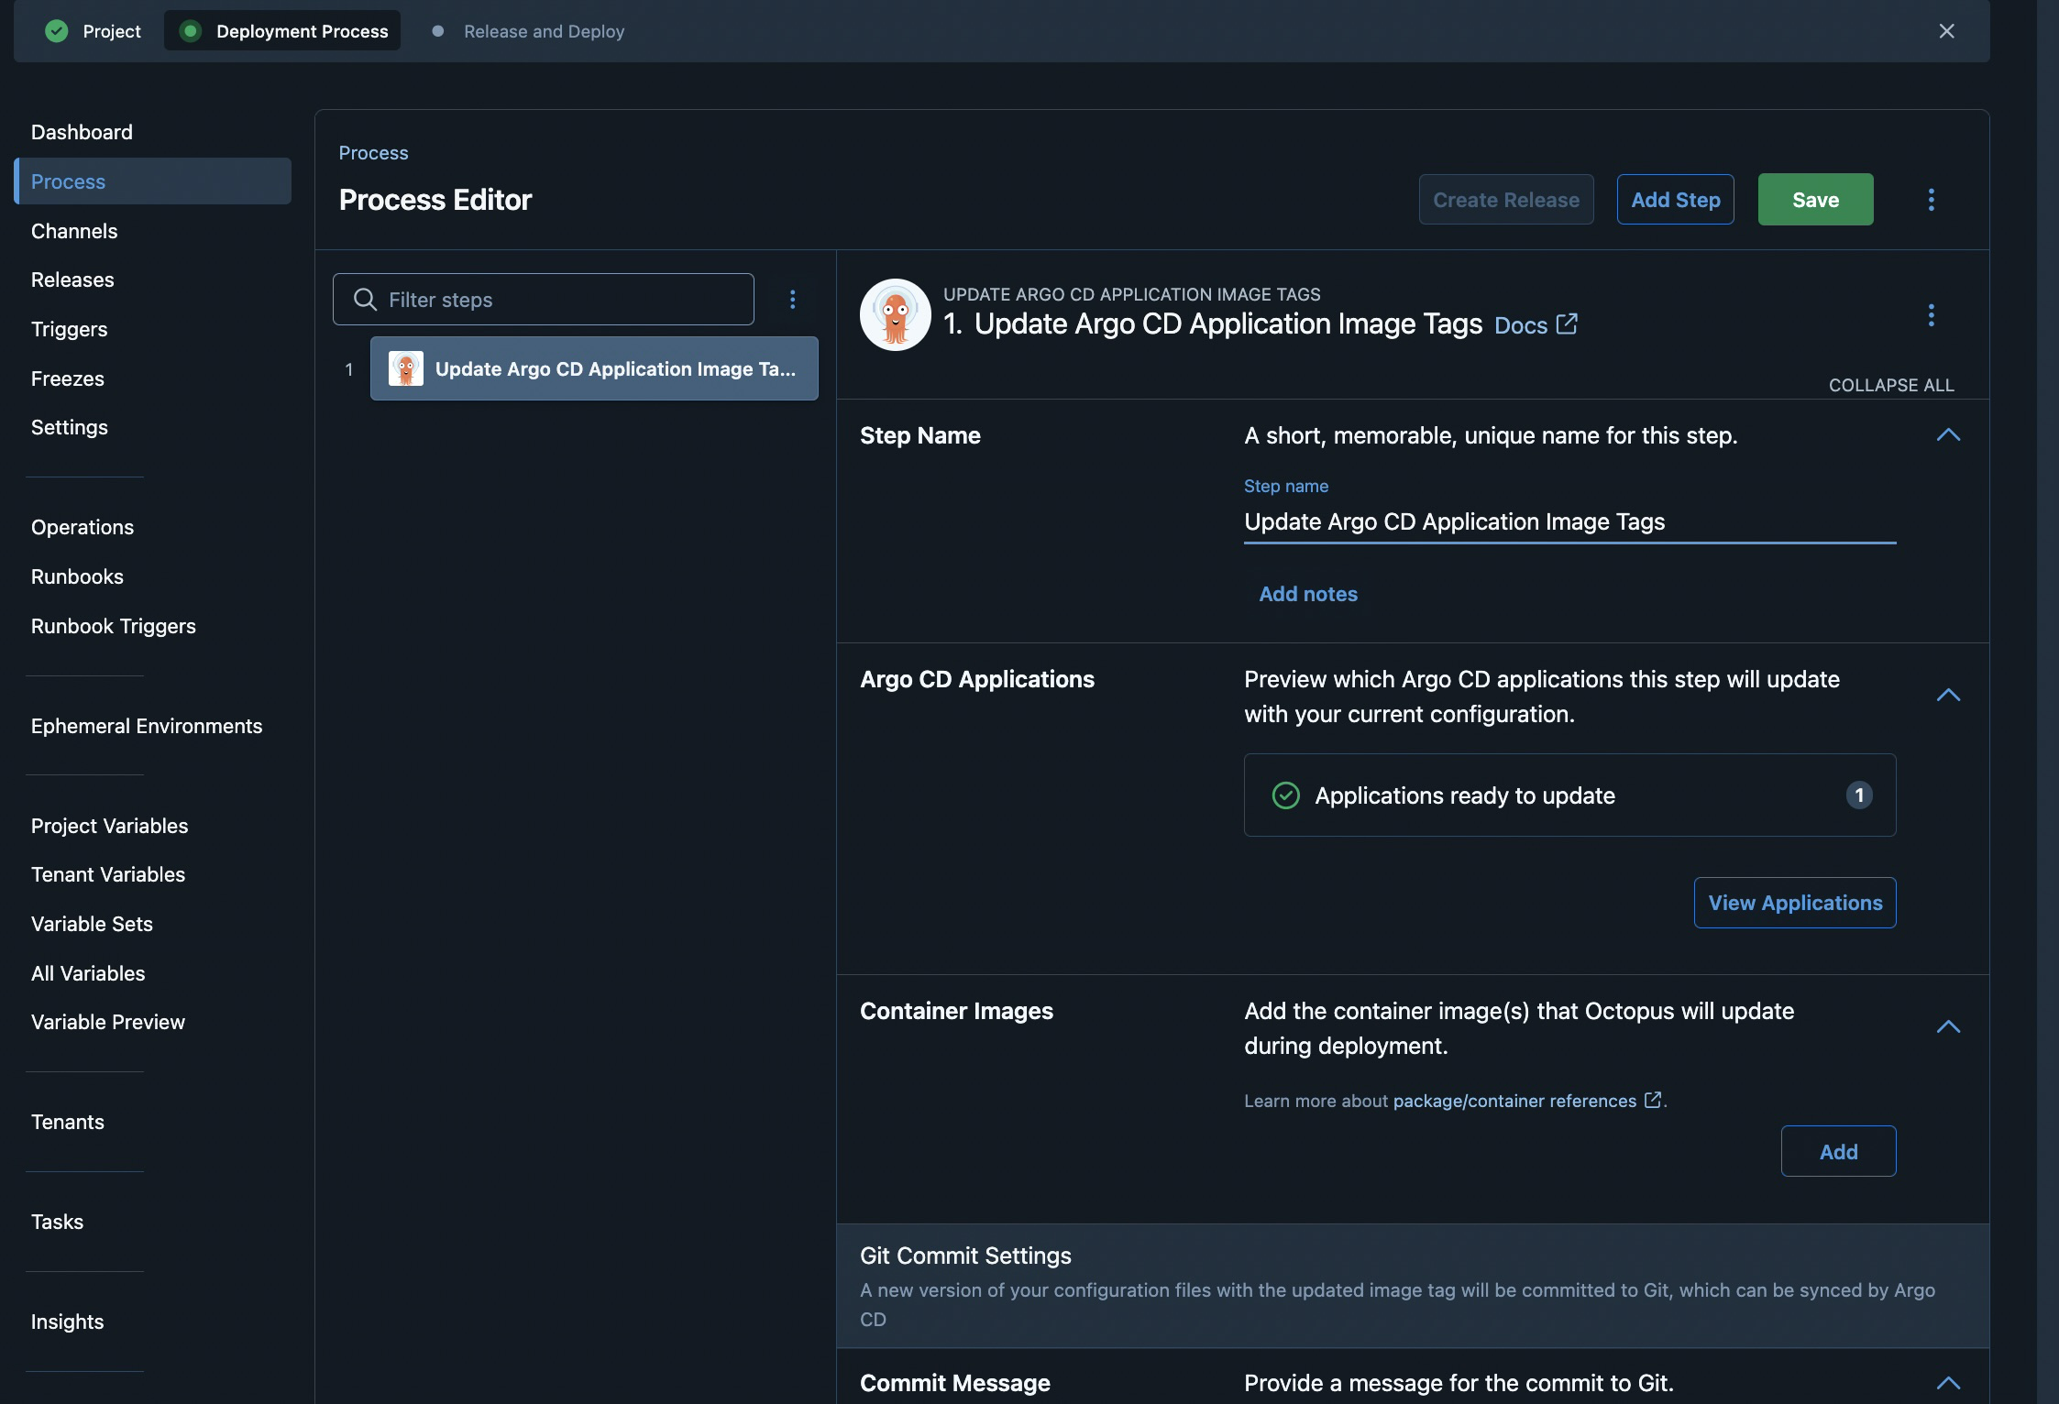Open Process Editor overflow menu next to Save
This screenshot has height=1404, width=2059.
click(1932, 200)
